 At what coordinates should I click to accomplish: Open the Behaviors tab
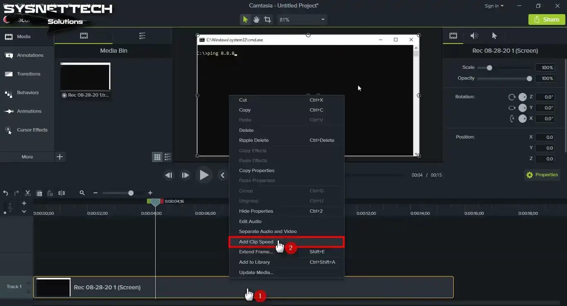coord(27,92)
